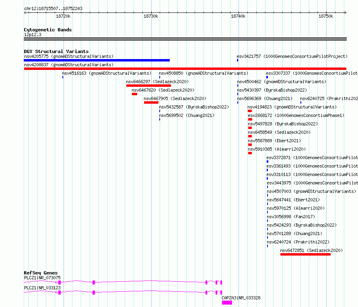
Task: Open esv3421757 1000 Genomes Pilot variant
Action: coord(292,56)
